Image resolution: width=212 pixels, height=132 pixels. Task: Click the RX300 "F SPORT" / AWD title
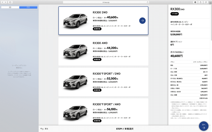point(107,104)
